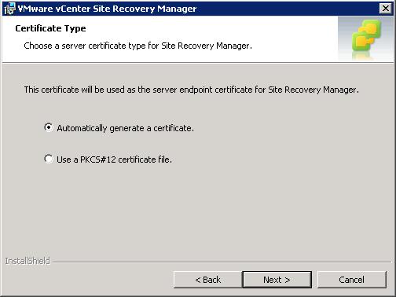Select the Automatically generate a certificate radio button
Screen dimensions: 396x297
coord(49,127)
